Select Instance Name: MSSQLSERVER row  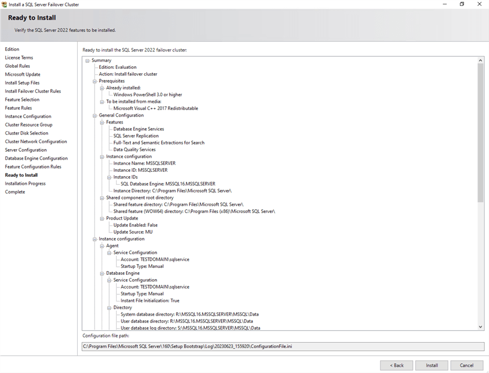pos(145,163)
